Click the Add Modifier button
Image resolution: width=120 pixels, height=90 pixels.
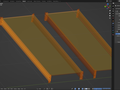[118, 8]
